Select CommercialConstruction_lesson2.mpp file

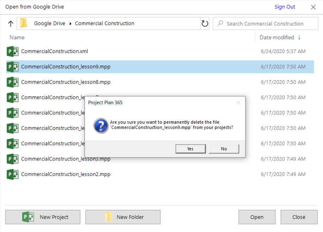[x=160, y=174]
